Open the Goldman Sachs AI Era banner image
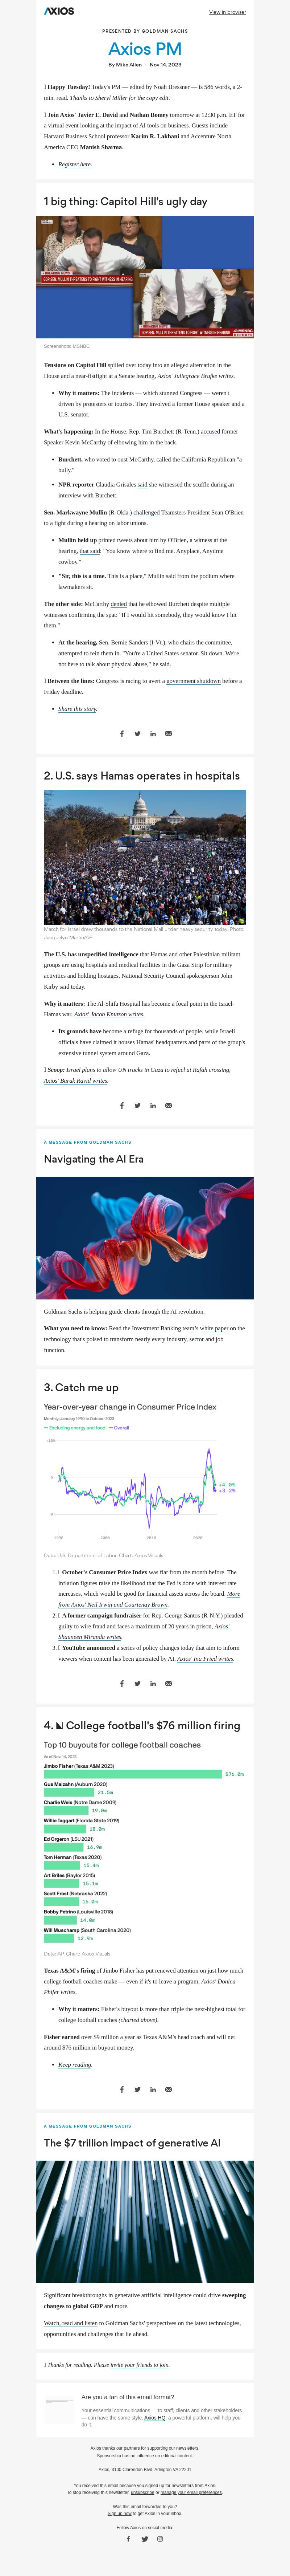Viewport: 290px width, 2576px height. tap(145, 1238)
